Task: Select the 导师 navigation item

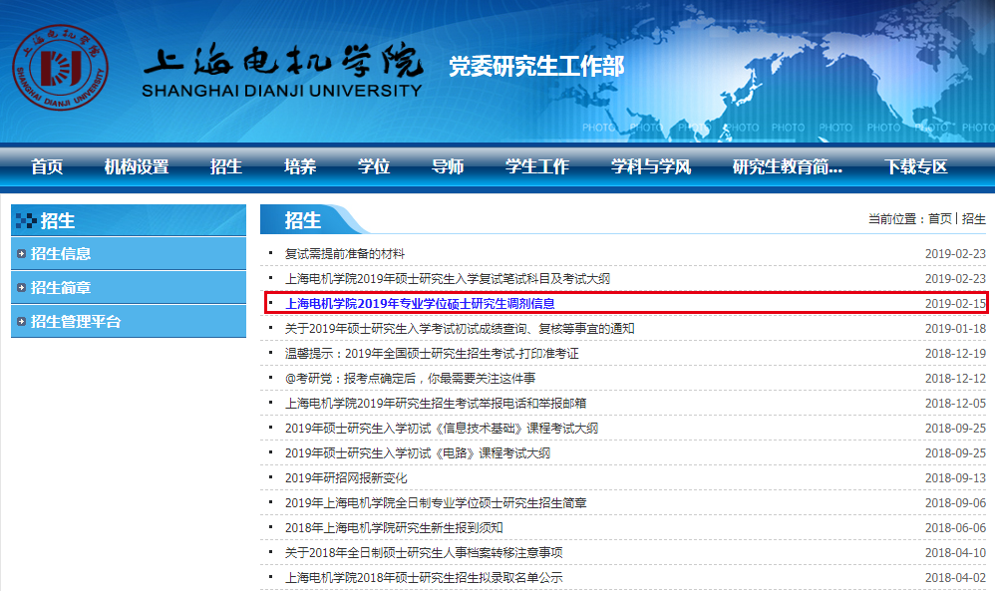Action: click(448, 166)
